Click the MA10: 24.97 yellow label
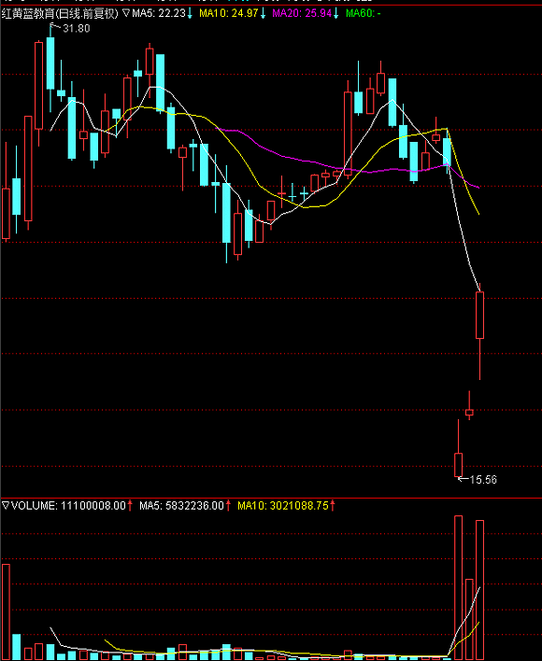This screenshot has height=661, width=542. (x=228, y=13)
